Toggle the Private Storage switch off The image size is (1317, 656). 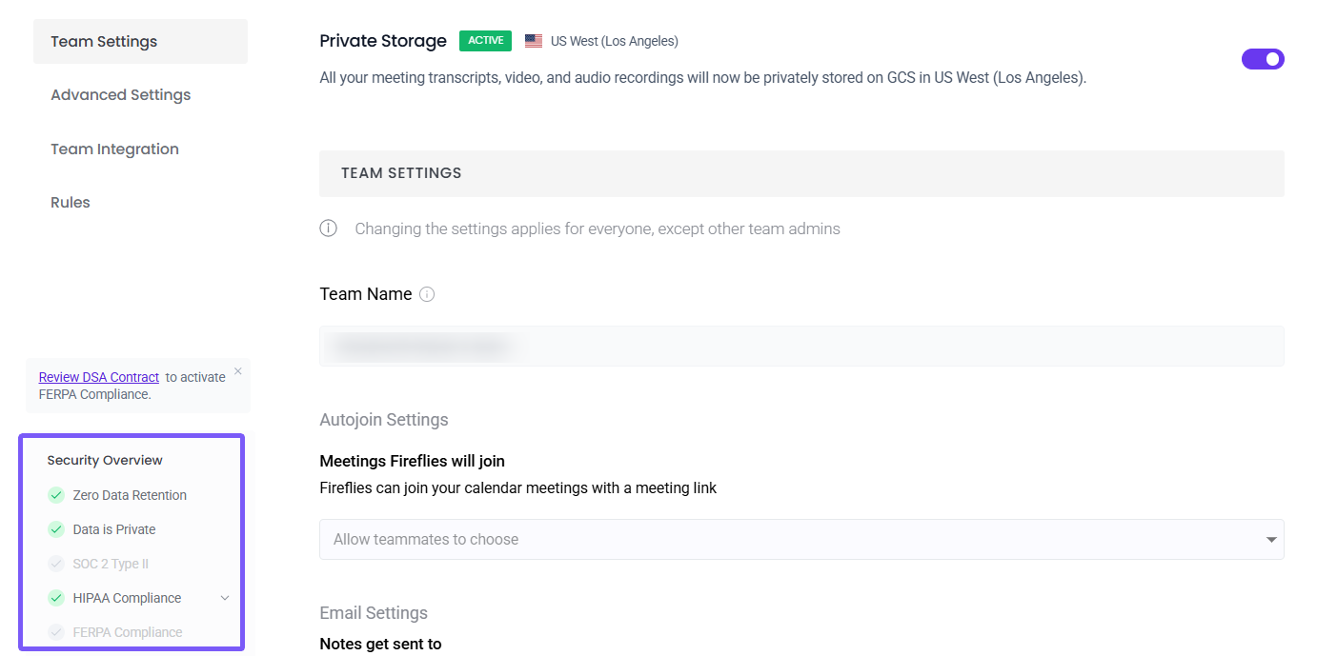click(x=1263, y=59)
